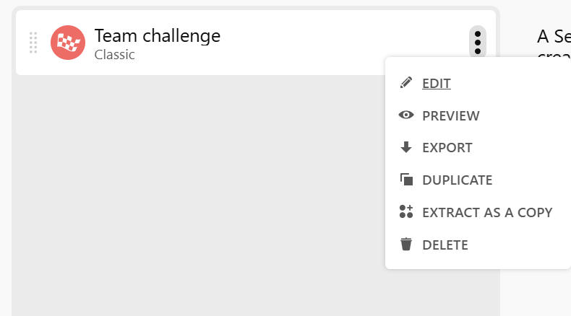Image resolution: width=571 pixels, height=316 pixels.
Task: Choose the EXTRACT AS A COPY text
Action: tap(487, 213)
